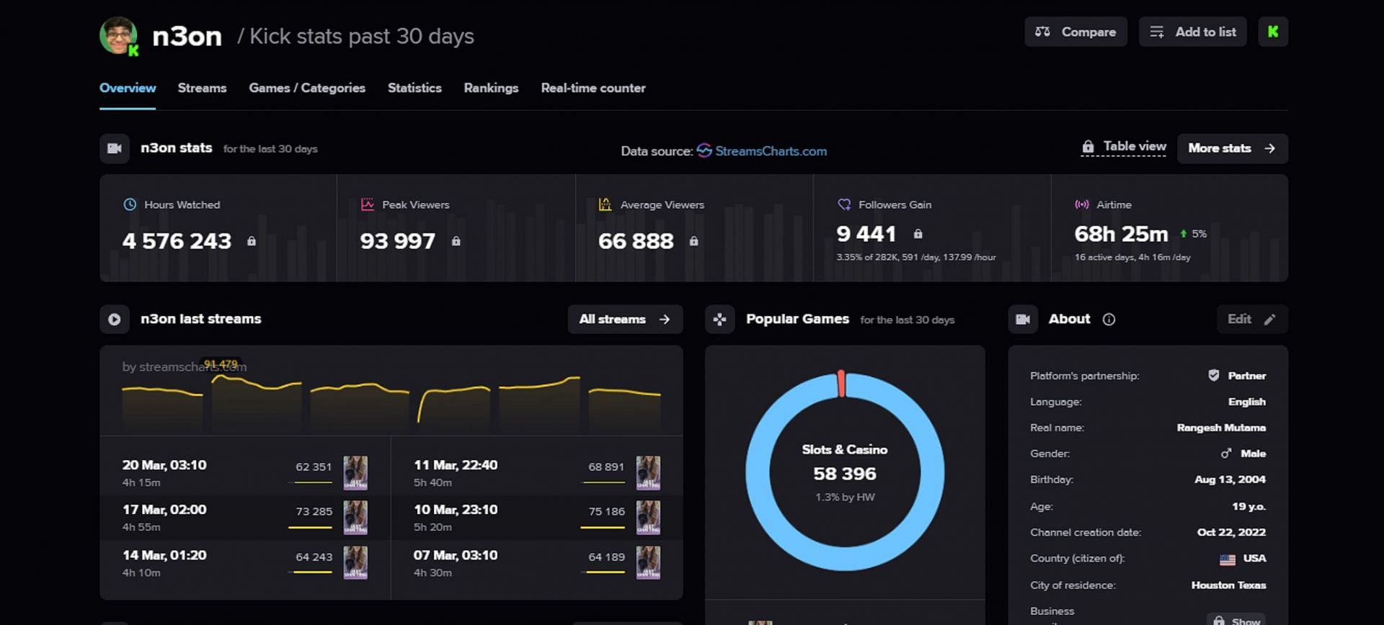This screenshot has height=625, width=1384.
Task: Open the Streams tab
Action: tap(202, 88)
